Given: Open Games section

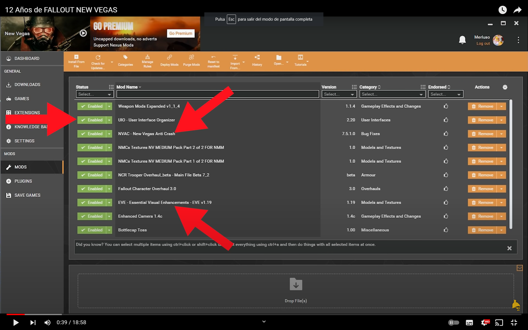Looking at the screenshot, I should [x=32, y=98].
